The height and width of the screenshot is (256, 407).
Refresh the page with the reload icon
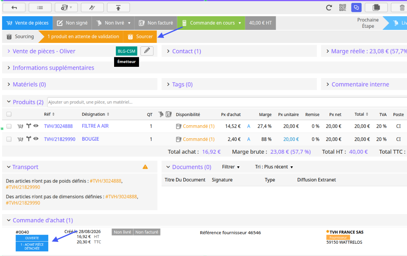click(329, 7)
